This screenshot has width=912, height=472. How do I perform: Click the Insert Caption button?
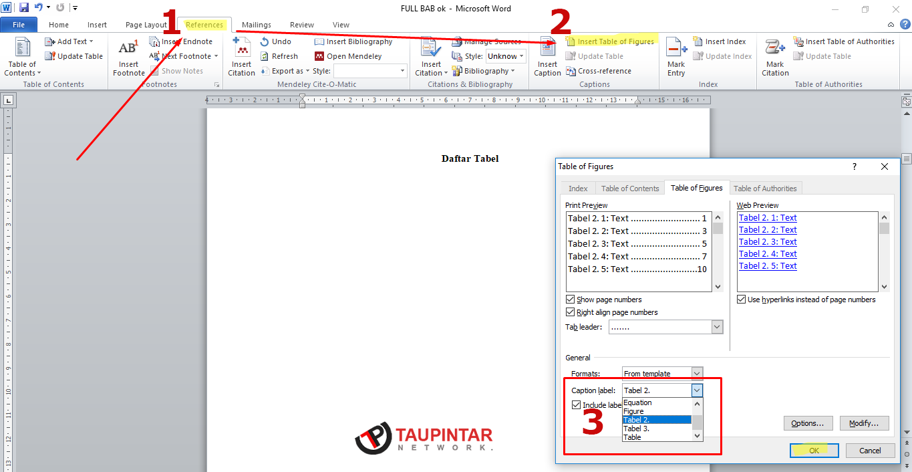click(547, 57)
